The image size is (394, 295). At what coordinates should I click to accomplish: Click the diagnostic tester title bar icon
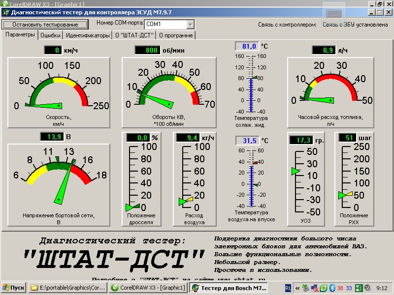6,12
